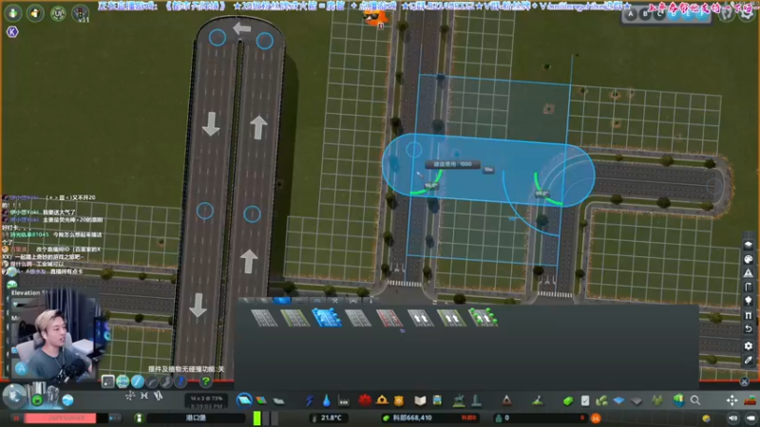Click the population counter display
Image resolution: width=760 pixels, height=427 pixels.
click(541, 418)
